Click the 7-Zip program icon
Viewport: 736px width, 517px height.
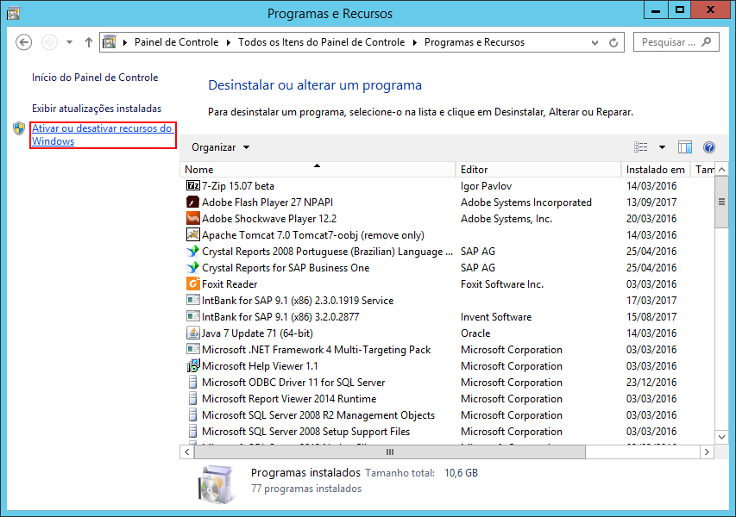point(193,185)
